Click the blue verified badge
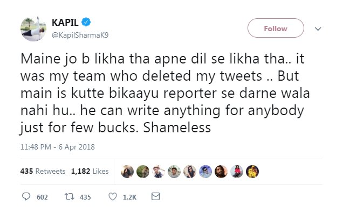The image size is (343, 213). (x=86, y=22)
